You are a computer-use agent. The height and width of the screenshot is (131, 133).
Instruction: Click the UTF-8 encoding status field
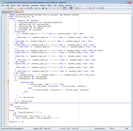pyautogui.click(x=112, y=128)
